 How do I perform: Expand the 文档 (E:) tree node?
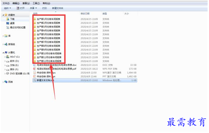pyautogui.click(x=5, y=65)
